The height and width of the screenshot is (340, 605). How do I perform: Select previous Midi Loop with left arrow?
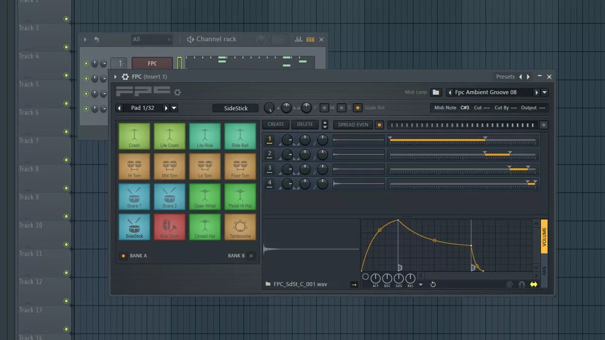coord(450,93)
